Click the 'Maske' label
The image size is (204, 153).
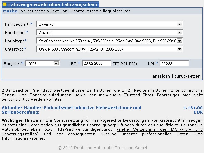(10, 11)
